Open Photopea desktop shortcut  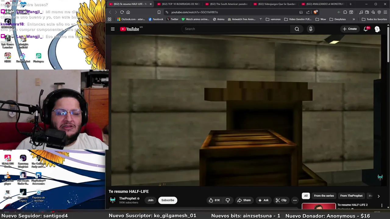coord(38,57)
